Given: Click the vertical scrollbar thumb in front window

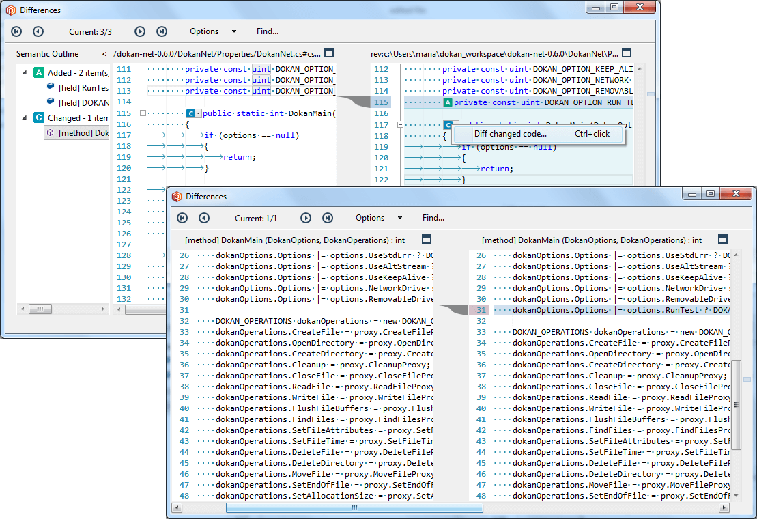Looking at the screenshot, I should coord(737,404).
